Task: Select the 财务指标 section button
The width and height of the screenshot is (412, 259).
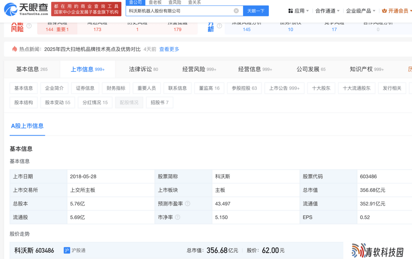Action: 116,88
